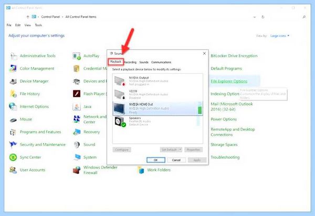Open Devices and Printers icon
315x216 pixels.
point(77,81)
